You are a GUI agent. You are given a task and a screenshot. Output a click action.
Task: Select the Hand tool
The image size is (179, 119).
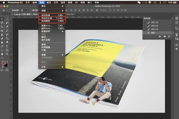coord(2,54)
